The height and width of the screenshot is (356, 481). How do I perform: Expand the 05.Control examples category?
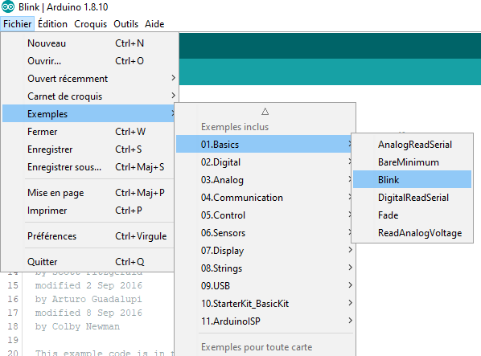[x=265, y=215]
